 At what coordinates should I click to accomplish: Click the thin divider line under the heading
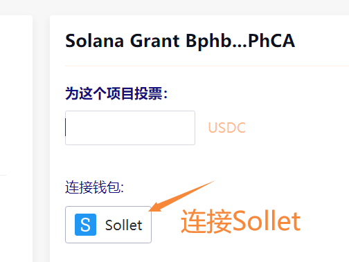[207, 66]
